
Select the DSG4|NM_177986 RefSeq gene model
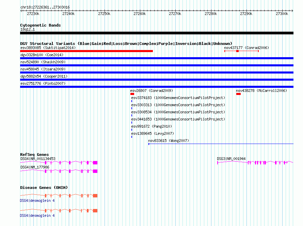[x=59, y=171]
